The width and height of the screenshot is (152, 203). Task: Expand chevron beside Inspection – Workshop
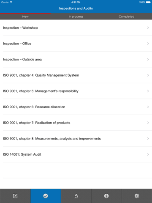pos(148,28)
